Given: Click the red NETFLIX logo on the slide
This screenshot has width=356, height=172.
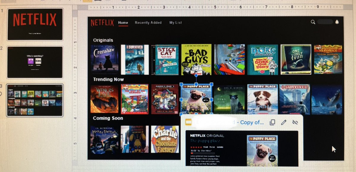Looking at the screenshot, I should [102, 23].
